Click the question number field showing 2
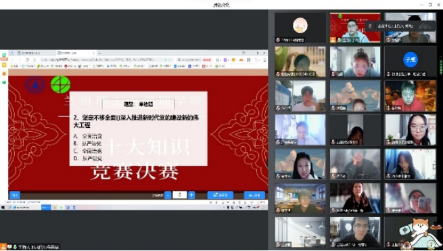The height and width of the screenshot is (251, 443). [180, 195]
